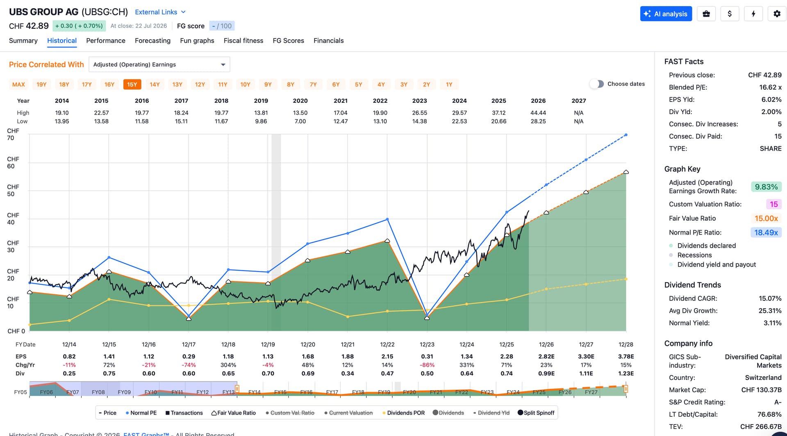Click the 2026 estimated EPS value 2.82E

click(x=546, y=357)
